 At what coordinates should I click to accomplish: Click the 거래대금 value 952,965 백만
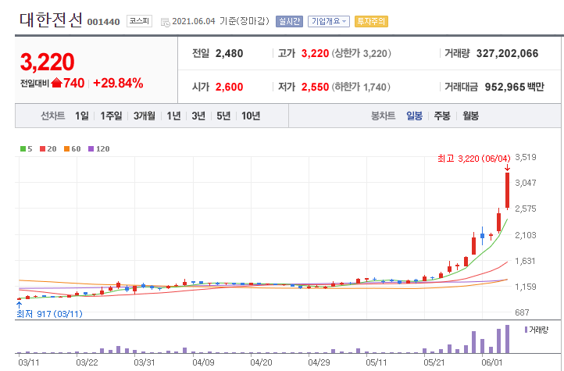pos(514,87)
